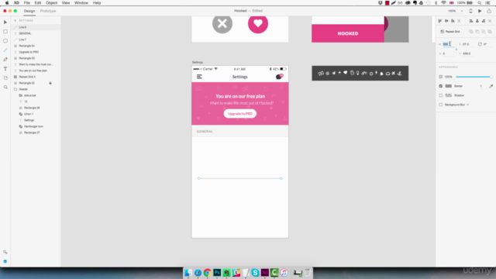496x279 pixels.
Task: Select the Ellipse tool
Action: [x=5, y=41]
